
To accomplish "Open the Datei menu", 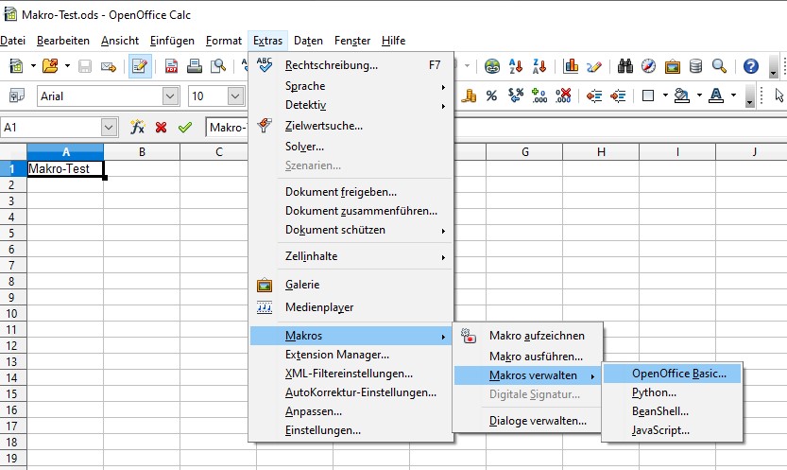I will coord(12,41).
